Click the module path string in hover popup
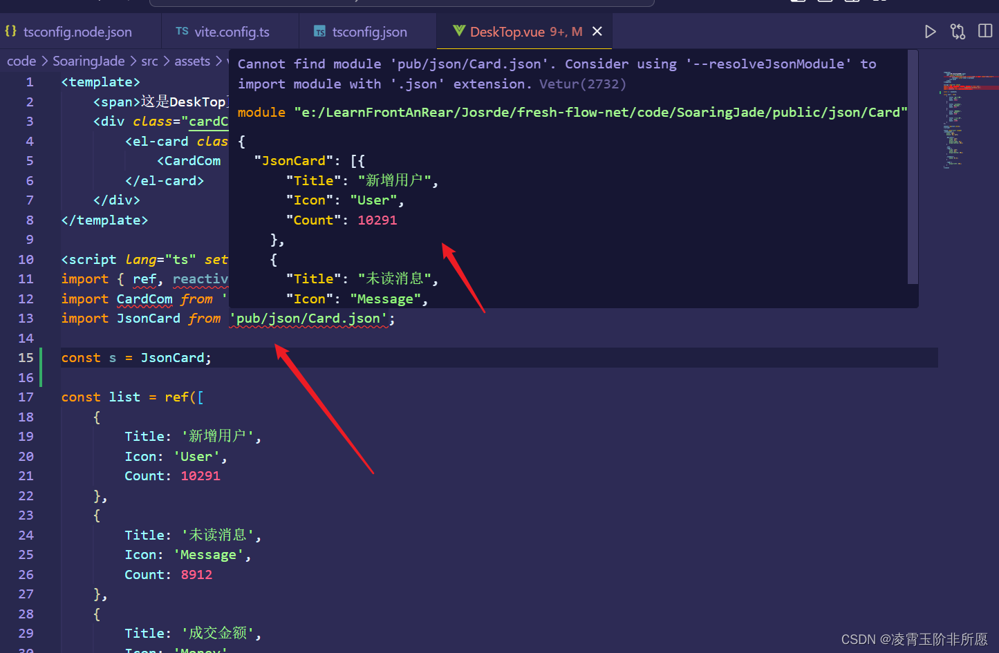 click(601, 113)
